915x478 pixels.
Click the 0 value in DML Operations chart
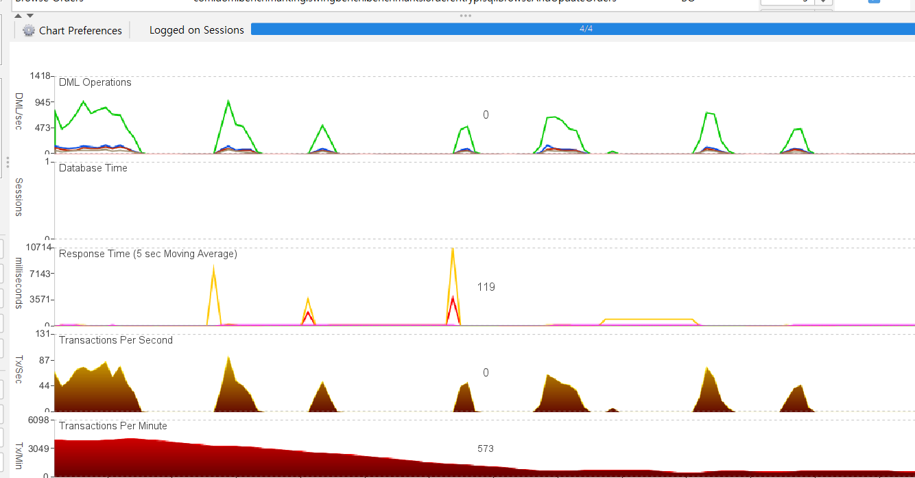pos(486,115)
